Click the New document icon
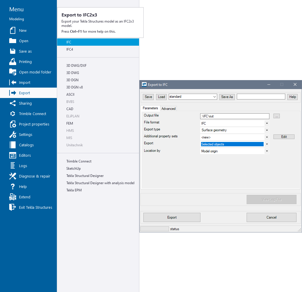 click(x=13, y=30)
